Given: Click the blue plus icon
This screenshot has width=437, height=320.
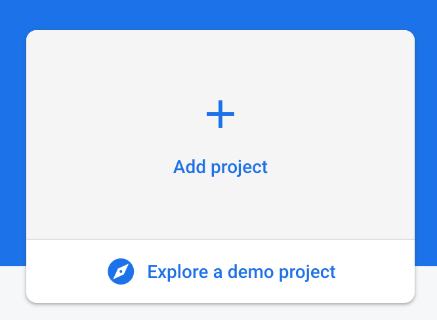Looking at the screenshot, I should click(220, 115).
